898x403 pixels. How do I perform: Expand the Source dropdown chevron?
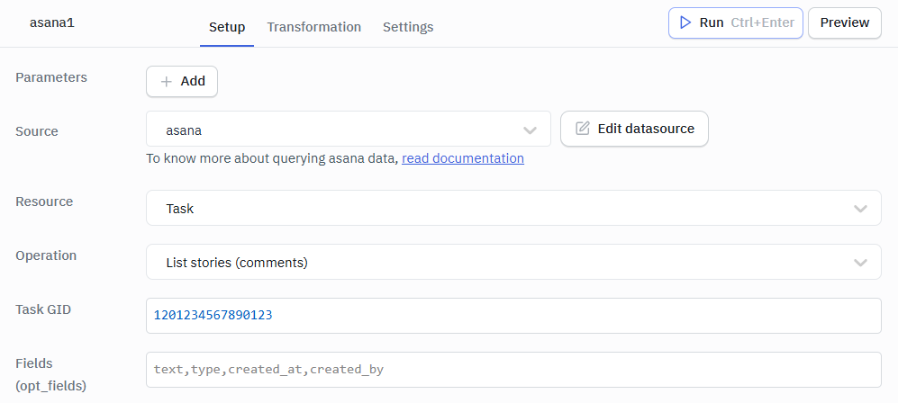coord(530,130)
